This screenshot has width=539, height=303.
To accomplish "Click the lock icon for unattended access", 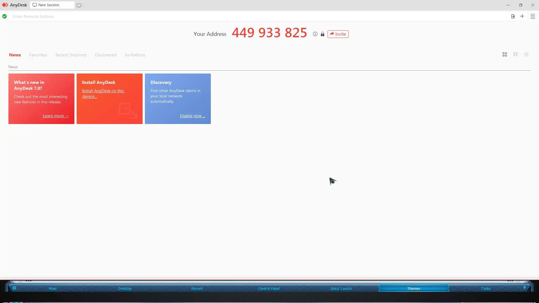I will coord(323,34).
